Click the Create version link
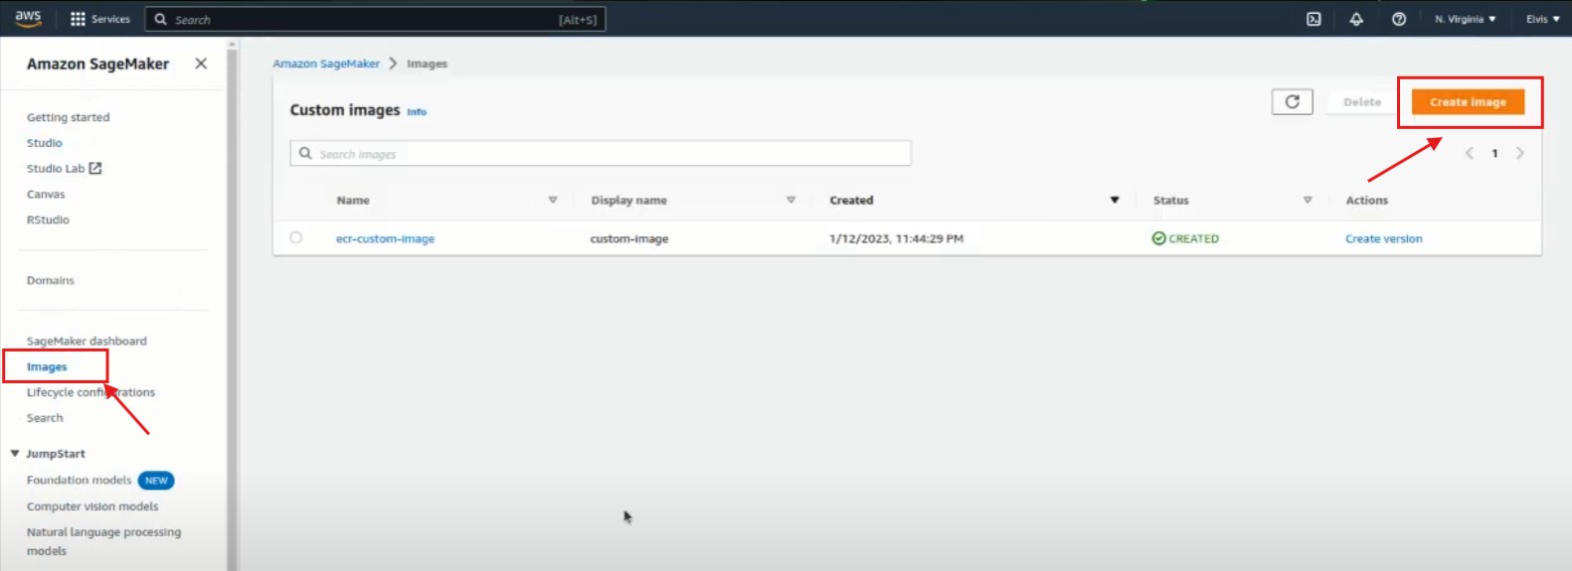This screenshot has width=1572, height=571. (x=1383, y=238)
